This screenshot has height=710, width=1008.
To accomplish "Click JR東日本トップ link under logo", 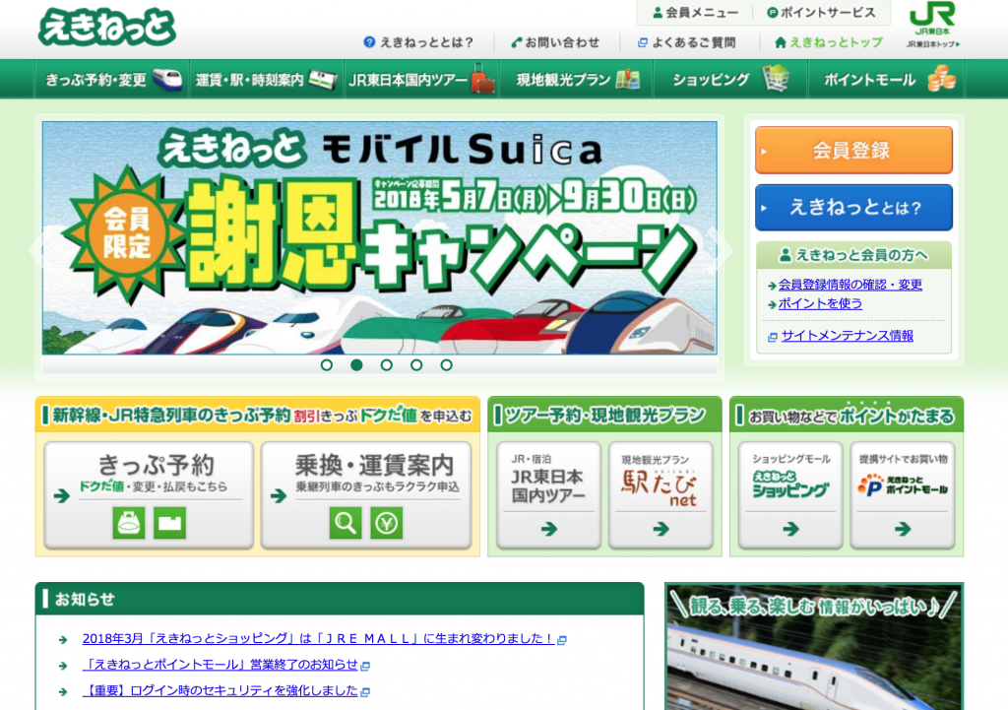I will [x=933, y=44].
